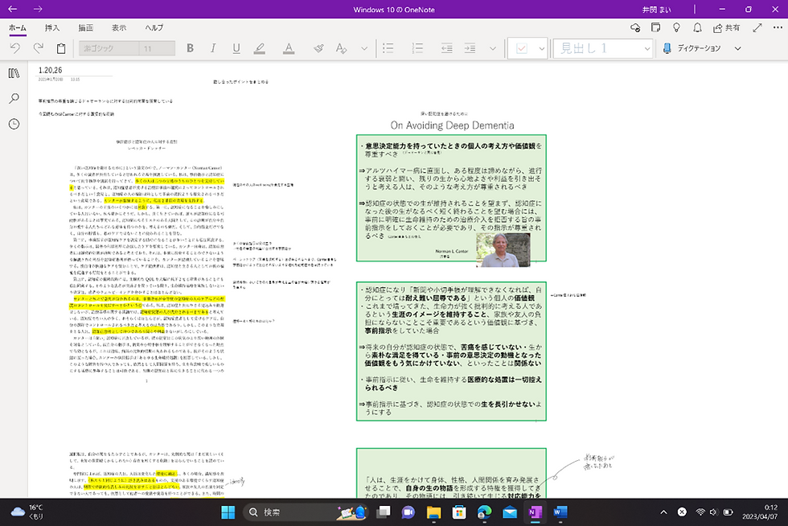Apply italic formatting
Image resolution: width=788 pixels, height=526 pixels.
(x=213, y=48)
